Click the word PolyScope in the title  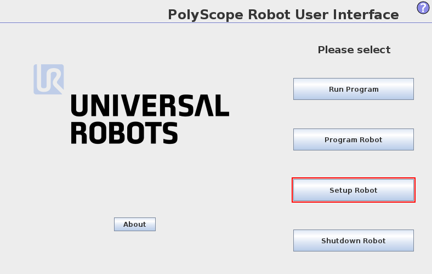tap(206, 14)
